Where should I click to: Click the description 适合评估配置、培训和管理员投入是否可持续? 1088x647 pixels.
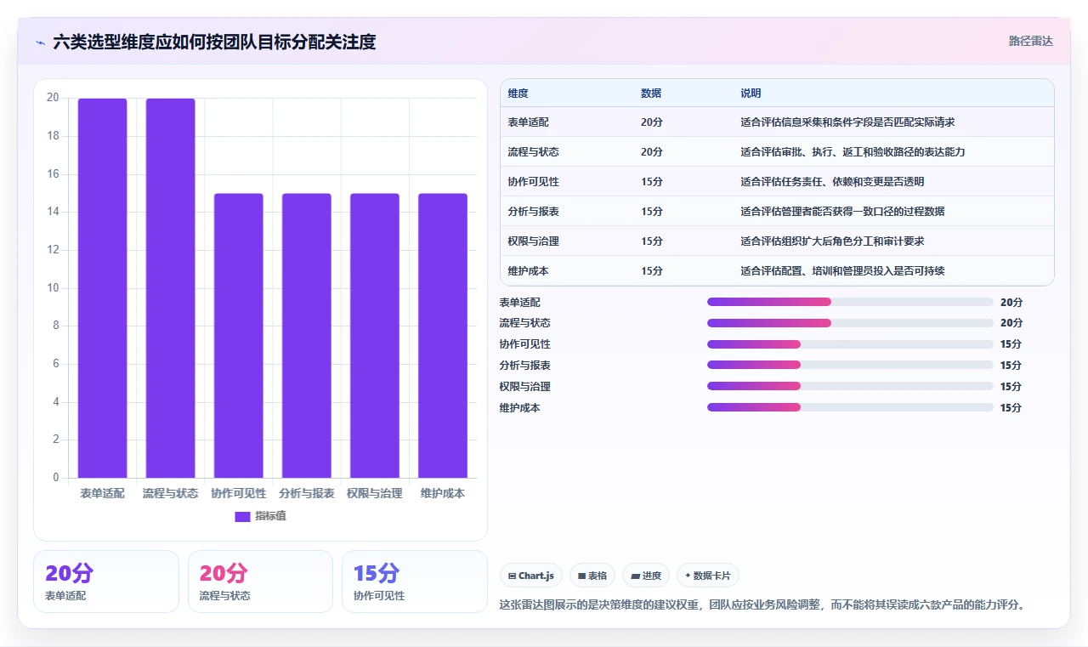click(842, 271)
